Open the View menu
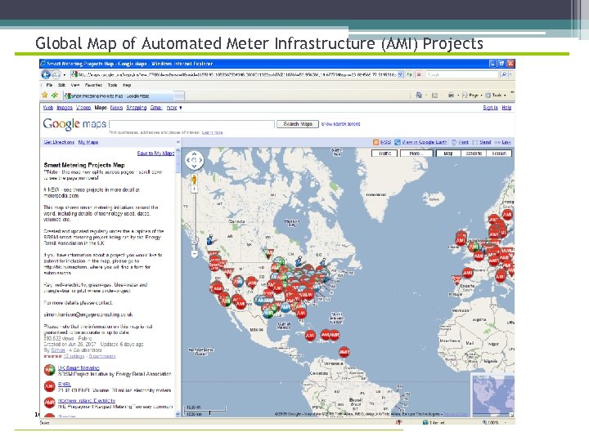The height and width of the screenshot is (441, 589). tap(75, 85)
